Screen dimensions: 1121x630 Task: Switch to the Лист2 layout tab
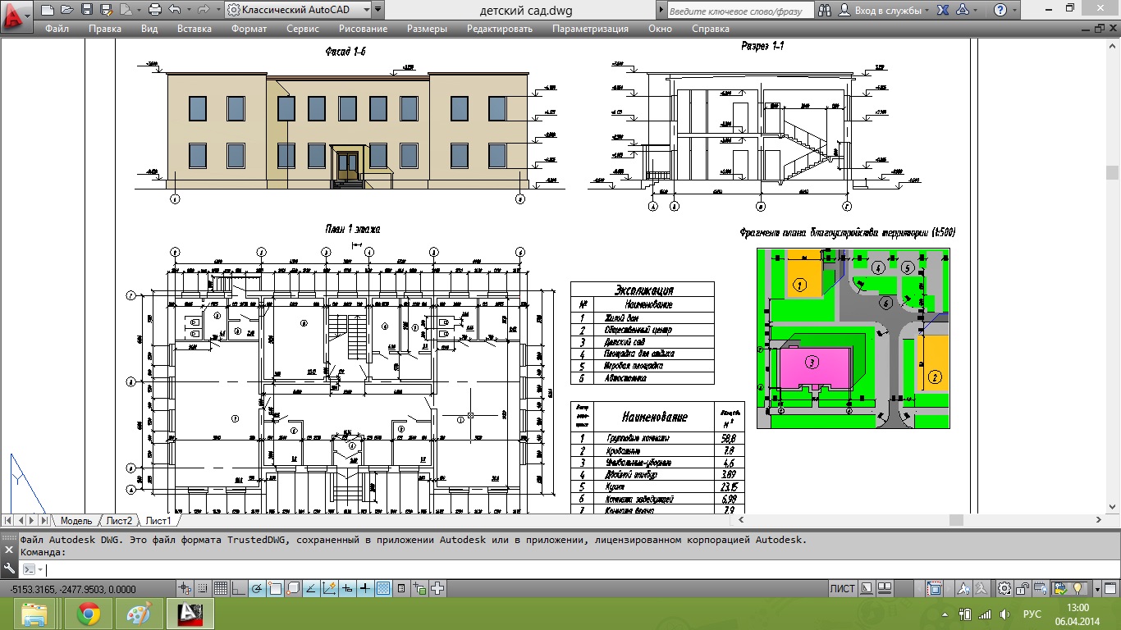tap(118, 521)
